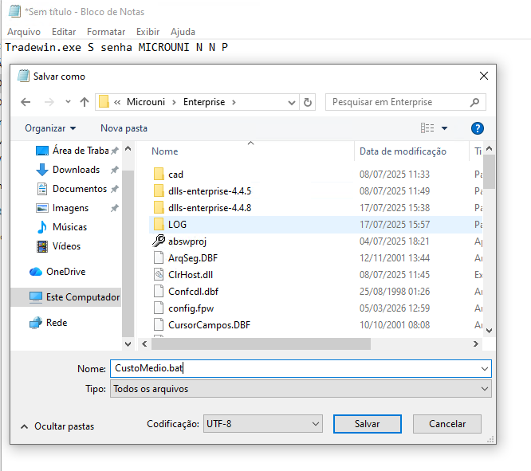Collapse folders with Ocultar pastas
Screen dimensions: 531x471
57,426
